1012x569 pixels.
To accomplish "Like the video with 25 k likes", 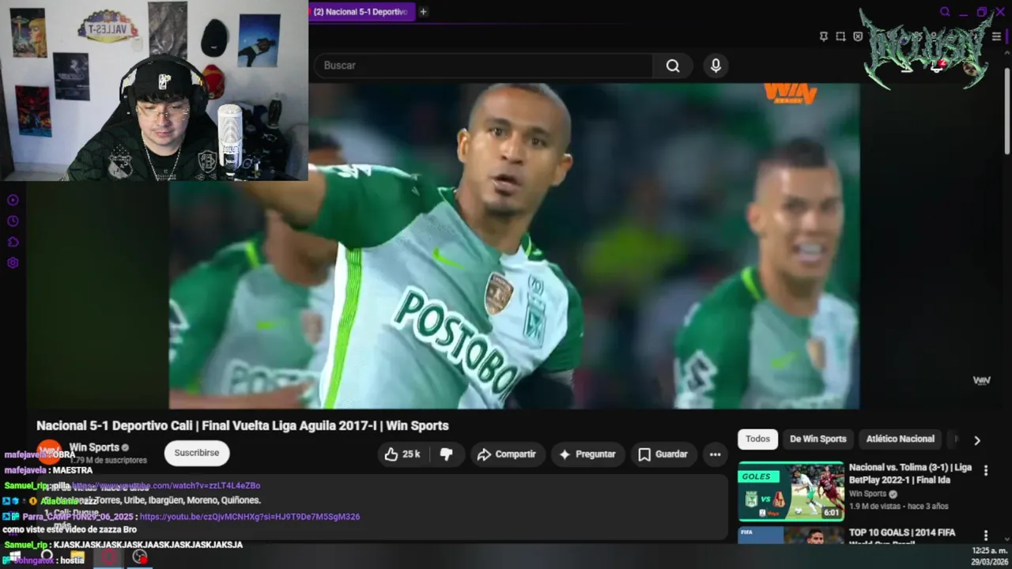I will [402, 454].
